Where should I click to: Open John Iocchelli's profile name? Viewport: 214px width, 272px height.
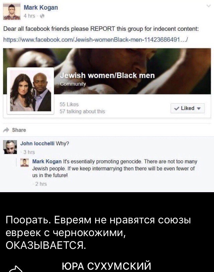(x=37, y=144)
